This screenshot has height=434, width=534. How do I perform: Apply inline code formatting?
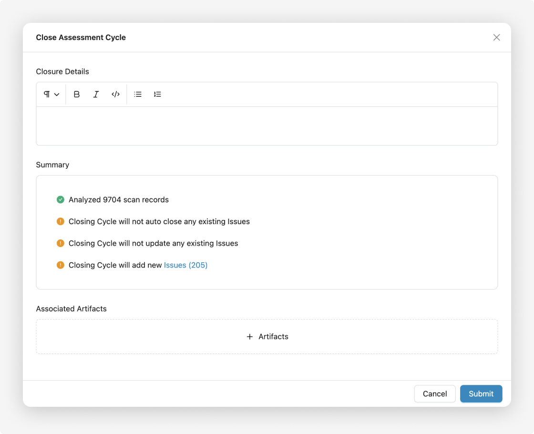tap(115, 94)
